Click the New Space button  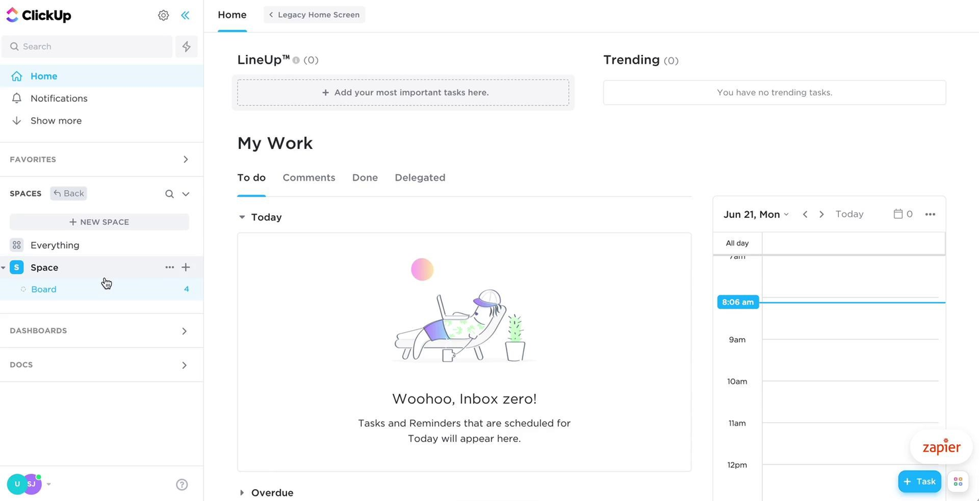click(99, 222)
